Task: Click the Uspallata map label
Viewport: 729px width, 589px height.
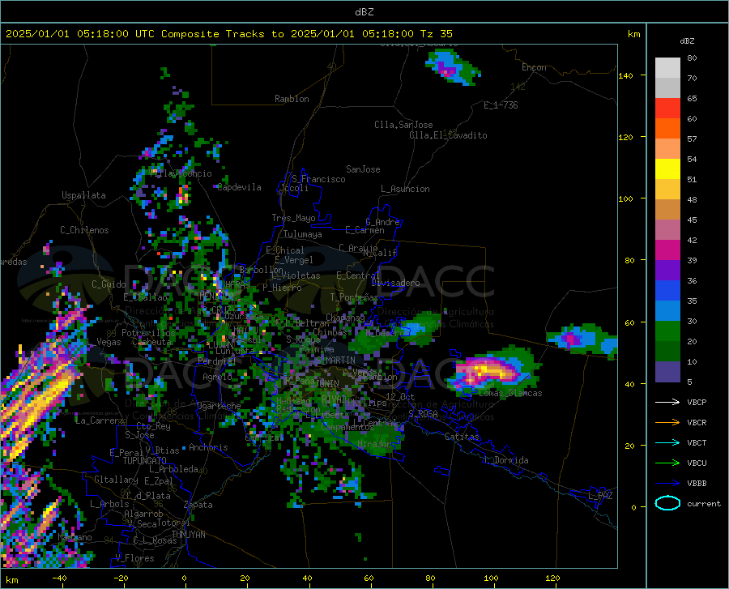Action: [x=83, y=195]
